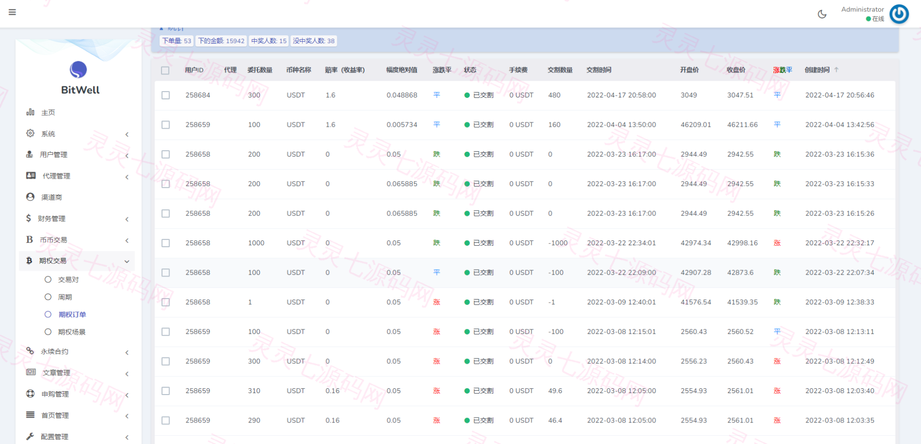This screenshot has width=921, height=444.
Task: Open the Administrator power avatar
Action: tap(899, 14)
